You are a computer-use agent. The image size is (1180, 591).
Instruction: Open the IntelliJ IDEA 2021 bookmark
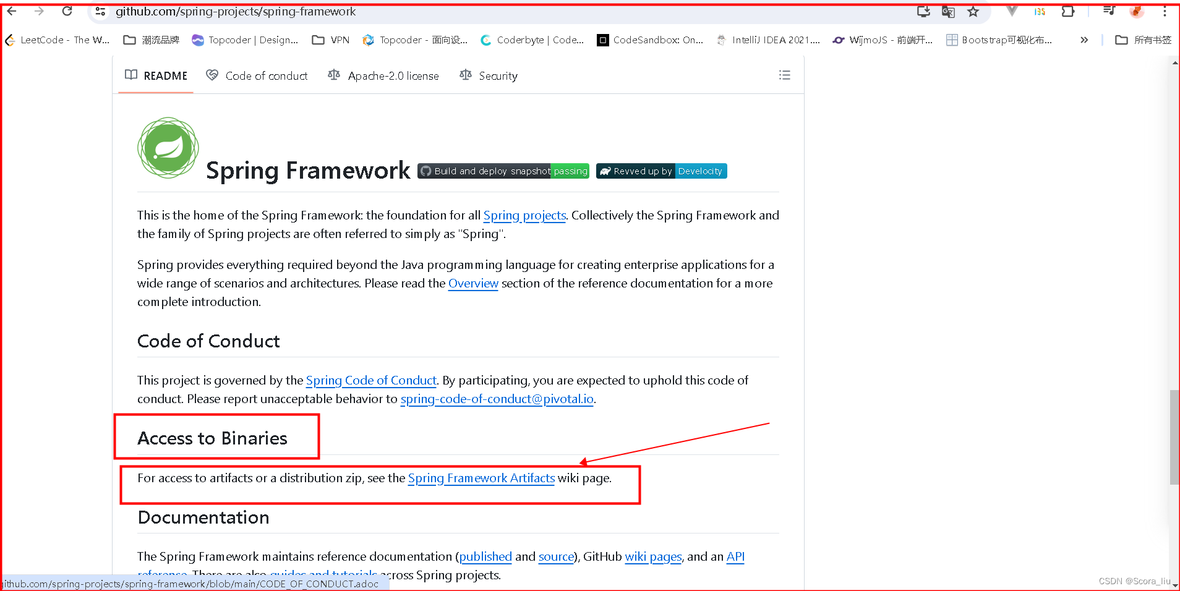tap(768, 40)
